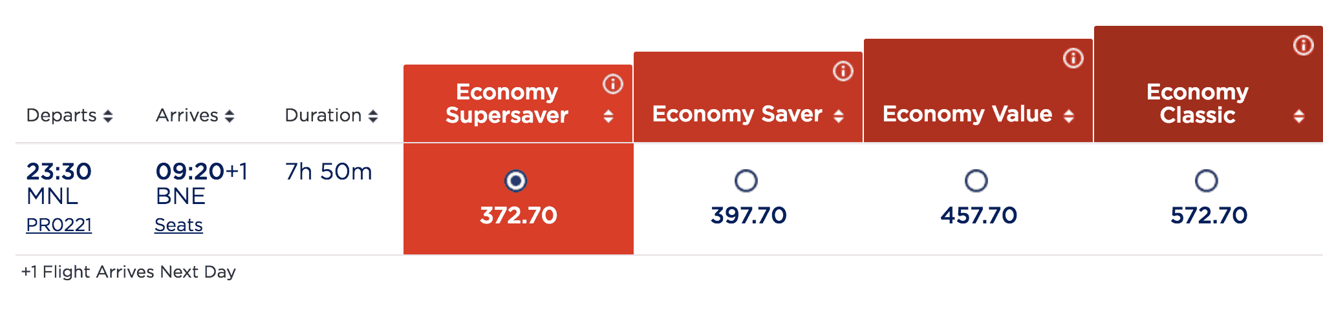Open flight PR0221 details link
Screen dimensions: 1323x328
tap(59, 225)
